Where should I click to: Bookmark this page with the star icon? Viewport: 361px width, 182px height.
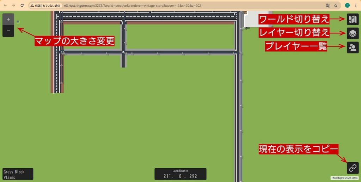(336, 6)
